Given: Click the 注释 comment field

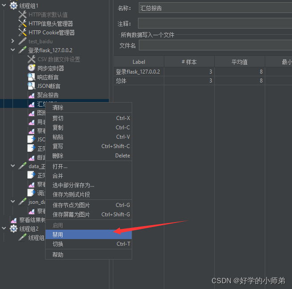Looking at the screenshot, I should click(x=215, y=23).
